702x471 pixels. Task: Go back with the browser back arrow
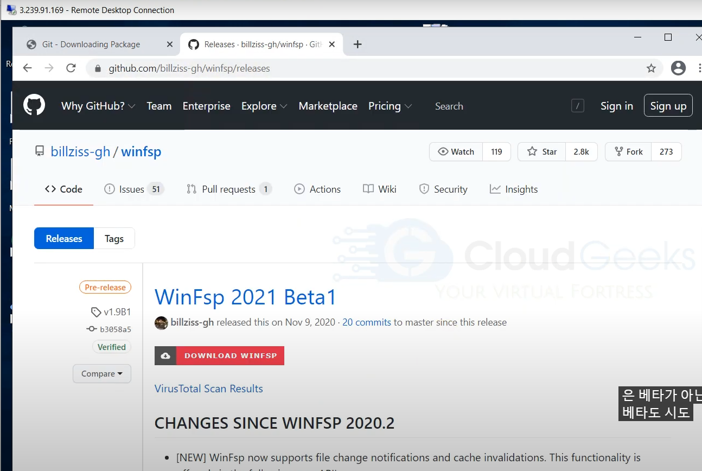27,68
